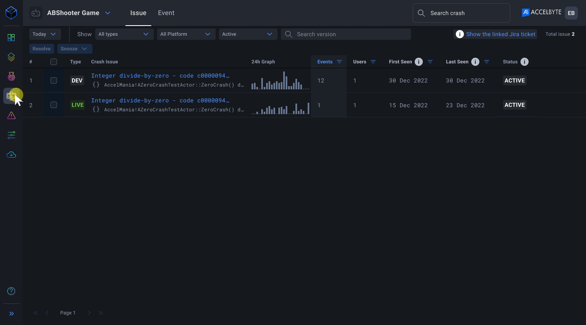Open the DEV Integer divide-by-zero issue link
The image size is (586, 325).
[160, 76]
